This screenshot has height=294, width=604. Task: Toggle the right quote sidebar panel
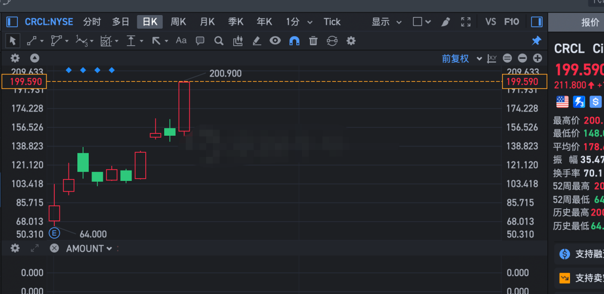pos(537,22)
